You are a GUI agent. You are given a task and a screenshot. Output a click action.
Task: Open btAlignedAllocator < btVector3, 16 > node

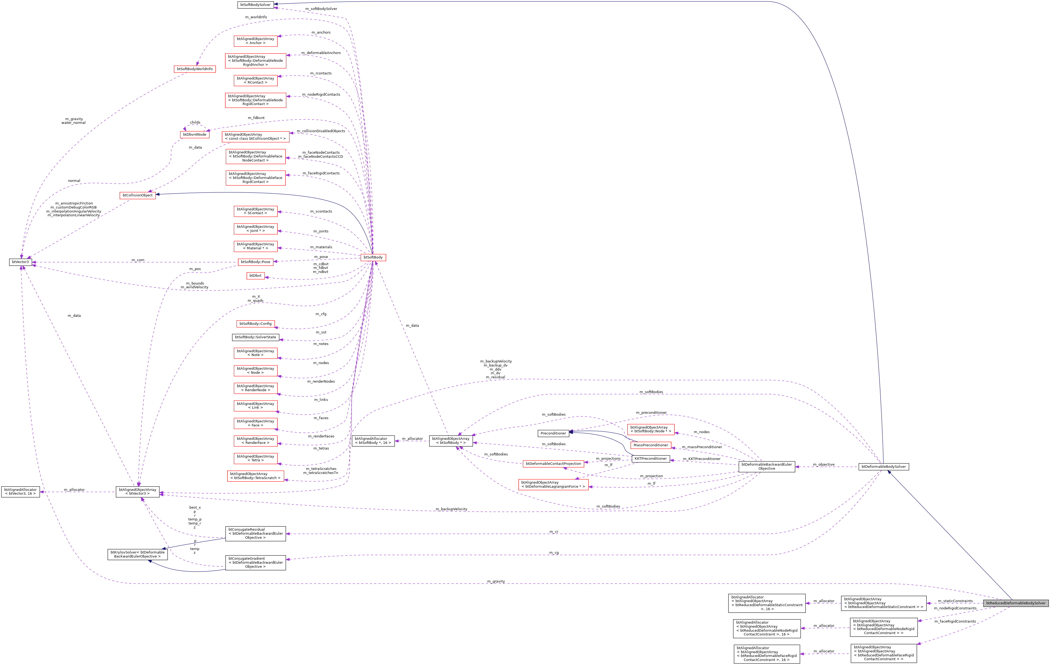[20, 492]
